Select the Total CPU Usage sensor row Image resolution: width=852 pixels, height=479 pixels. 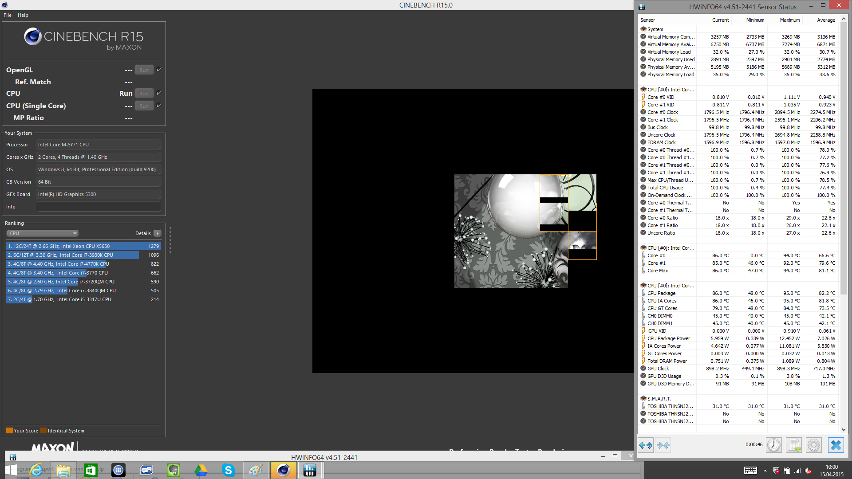(738, 188)
